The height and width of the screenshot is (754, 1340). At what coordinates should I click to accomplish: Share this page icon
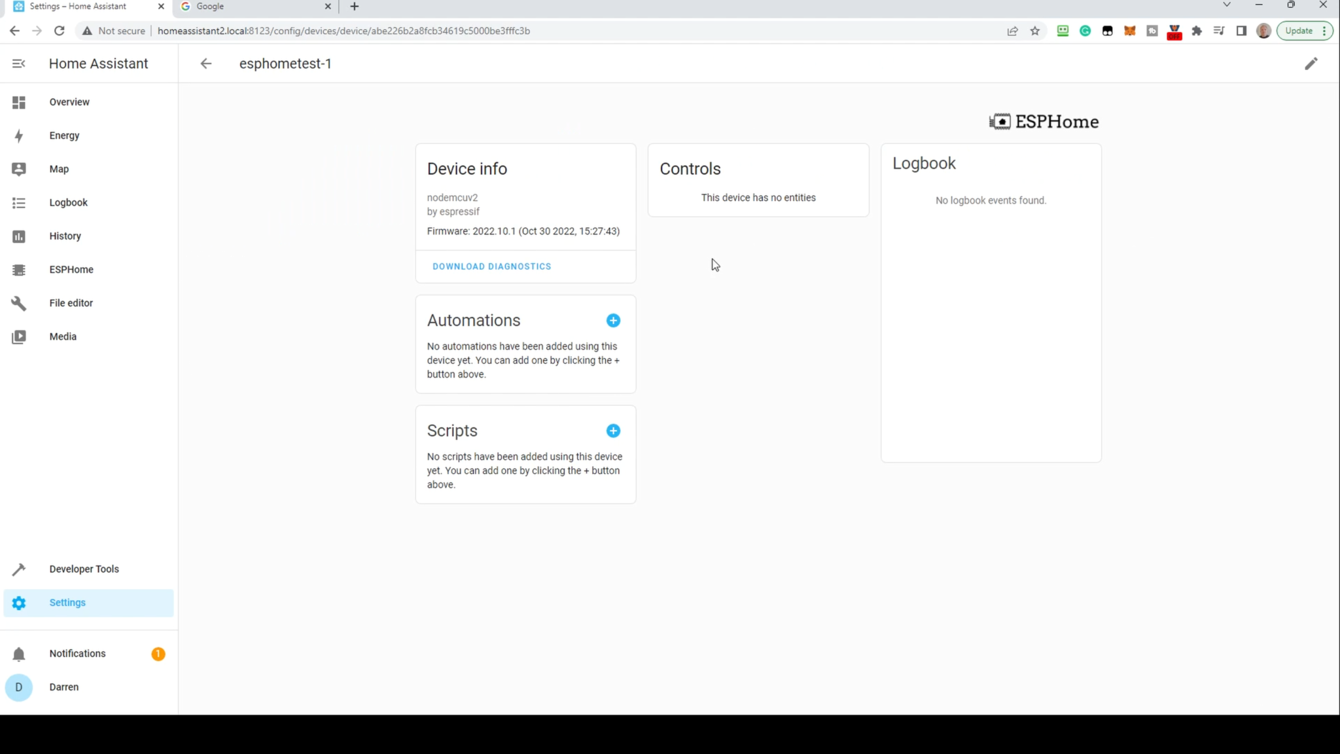coord(1013,31)
